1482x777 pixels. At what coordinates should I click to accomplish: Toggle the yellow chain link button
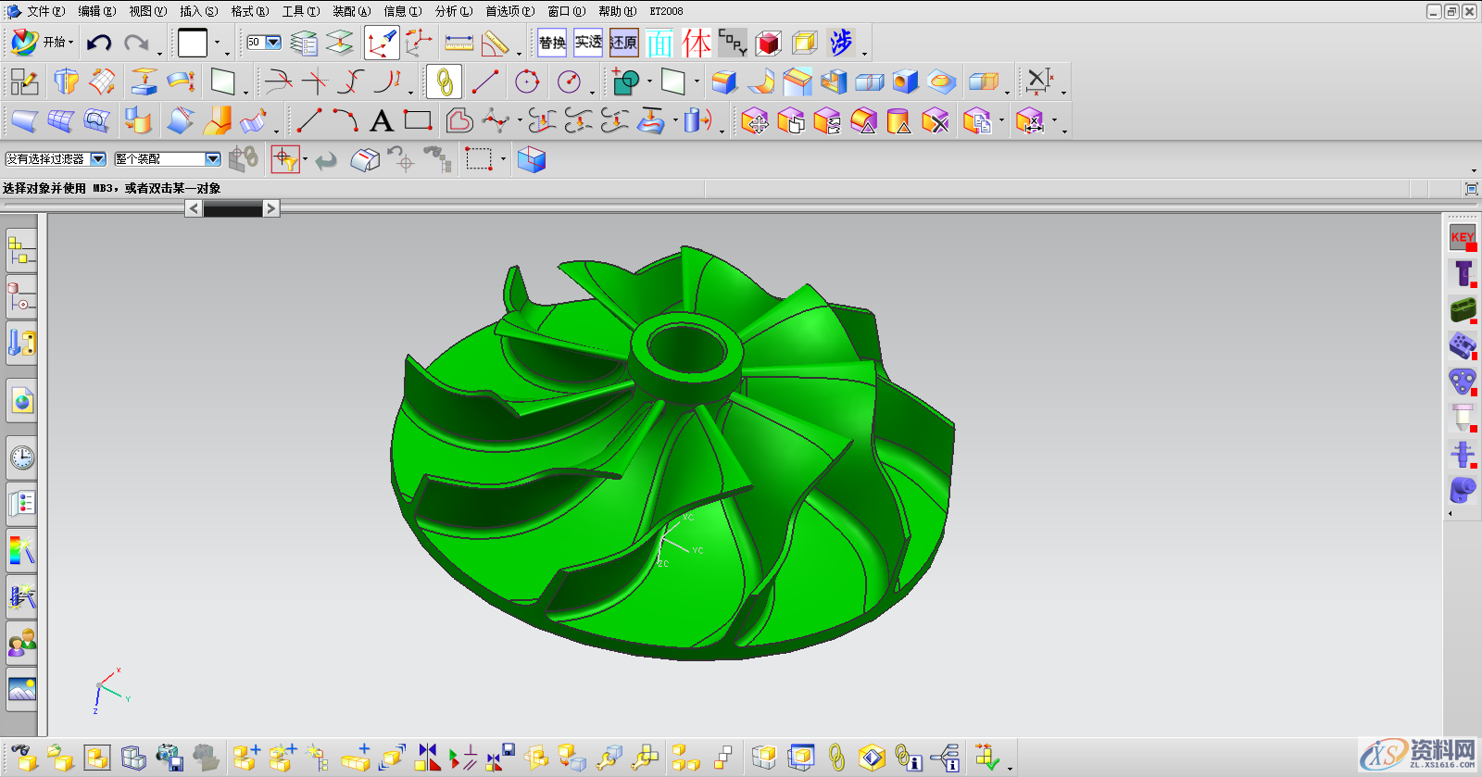[445, 82]
